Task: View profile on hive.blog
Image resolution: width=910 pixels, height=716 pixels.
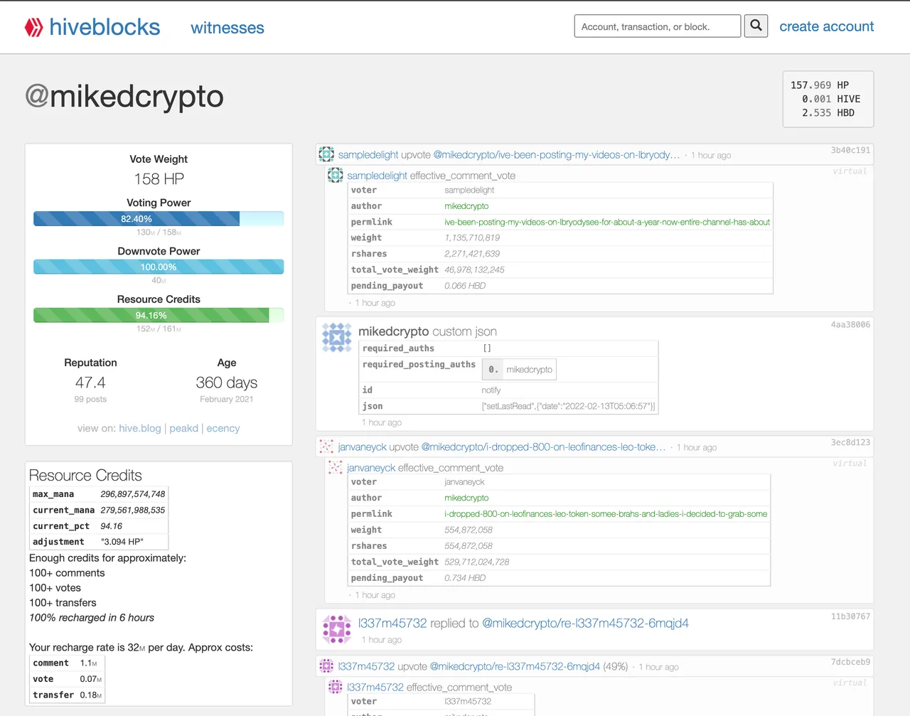Action: 140,428
